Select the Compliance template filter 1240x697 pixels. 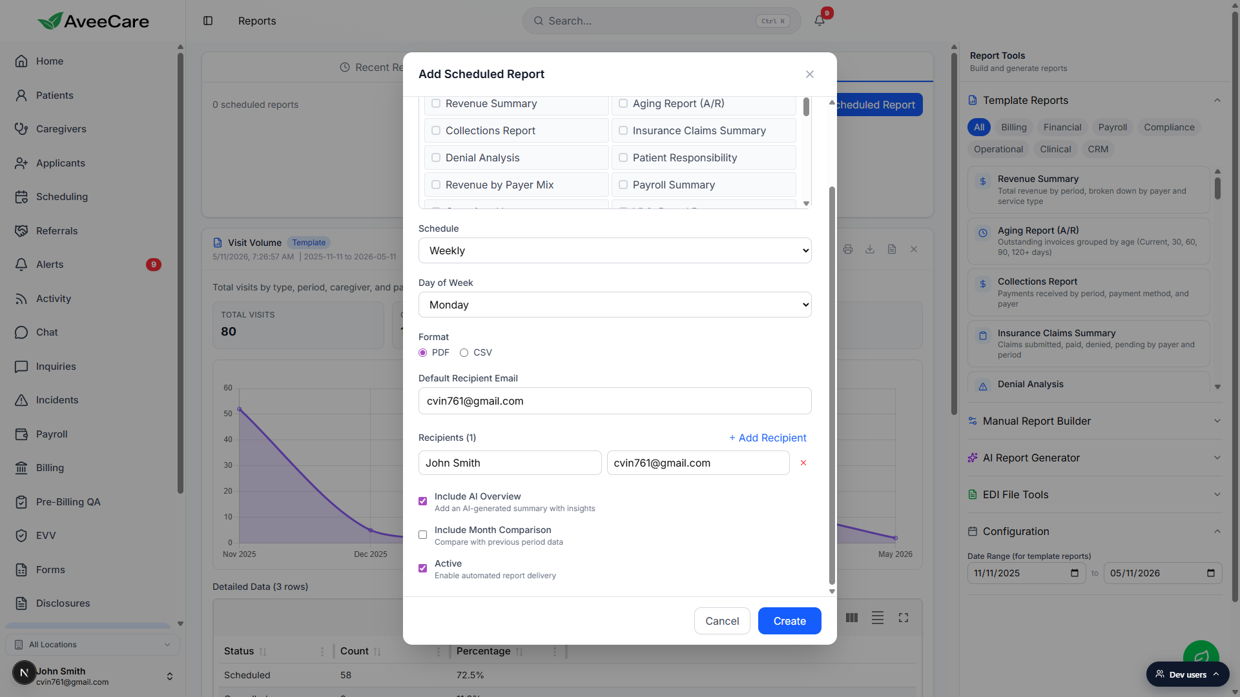point(1169,127)
